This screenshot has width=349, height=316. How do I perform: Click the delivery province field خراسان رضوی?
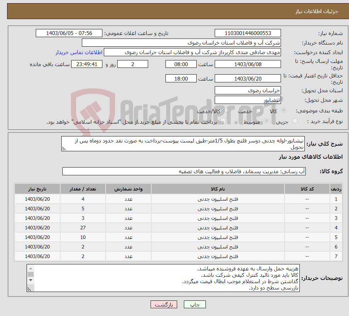click(x=248, y=90)
